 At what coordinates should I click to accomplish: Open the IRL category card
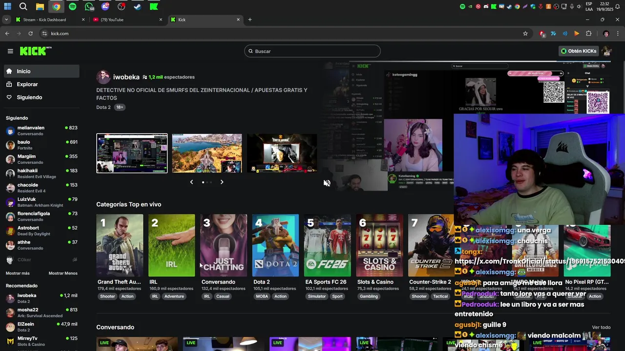171,245
